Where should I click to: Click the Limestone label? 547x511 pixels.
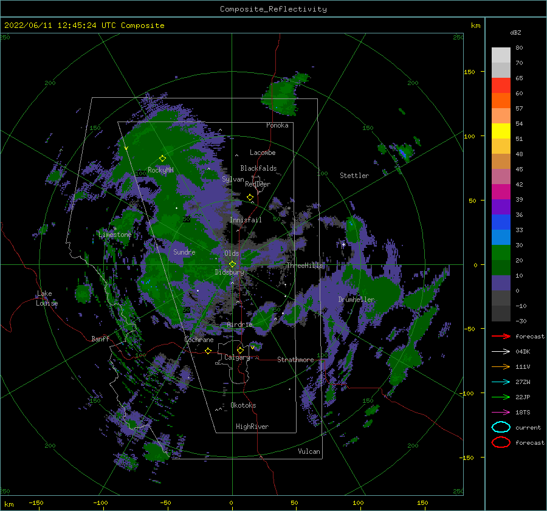click(115, 235)
